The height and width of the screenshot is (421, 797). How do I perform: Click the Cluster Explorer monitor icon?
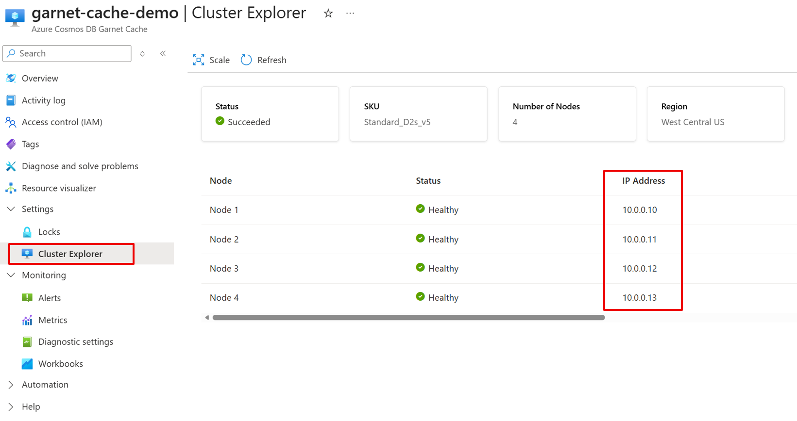pos(27,254)
